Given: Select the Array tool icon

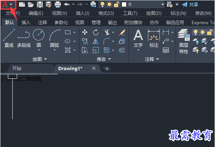Looking at the screenshot, I should [x=107, y=50].
